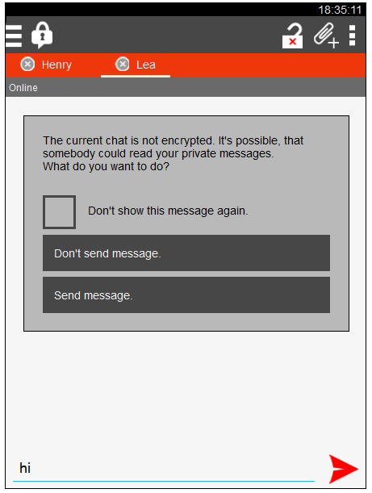Select the Lea chat tab
372x493 pixels.
click(145, 65)
